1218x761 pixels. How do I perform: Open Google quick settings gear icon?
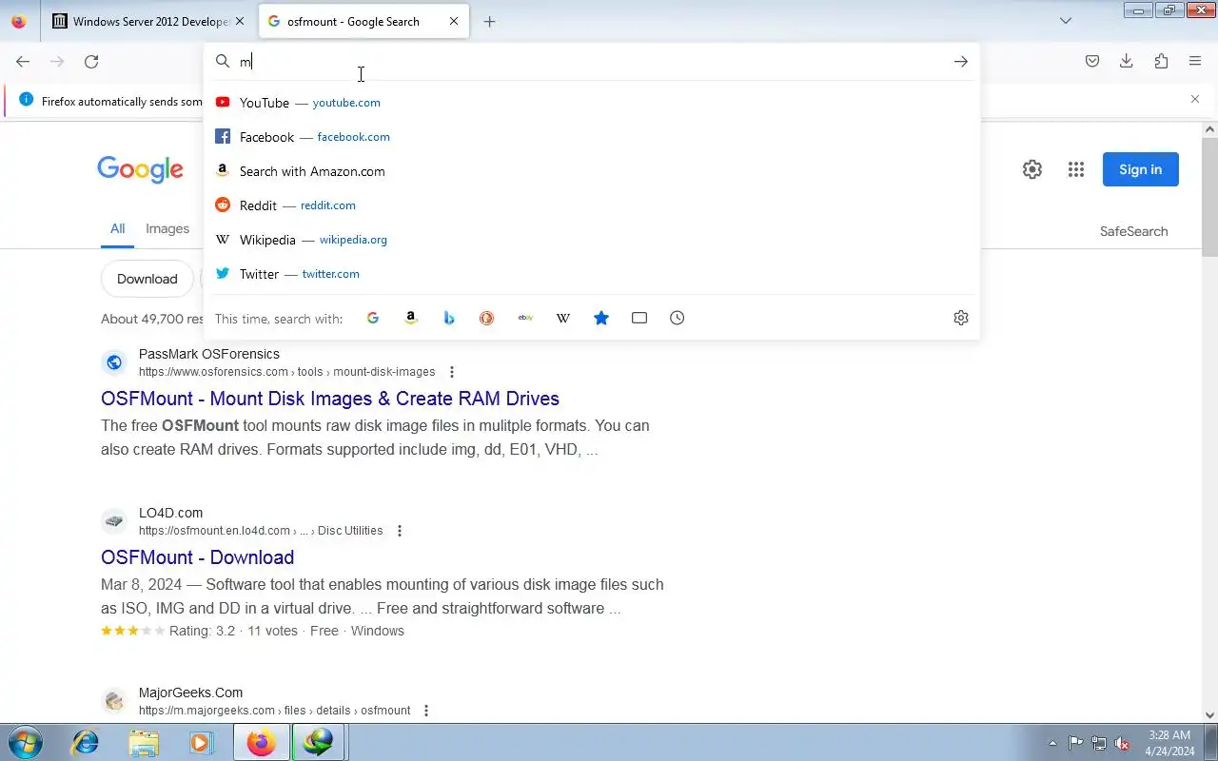[x=1032, y=169]
